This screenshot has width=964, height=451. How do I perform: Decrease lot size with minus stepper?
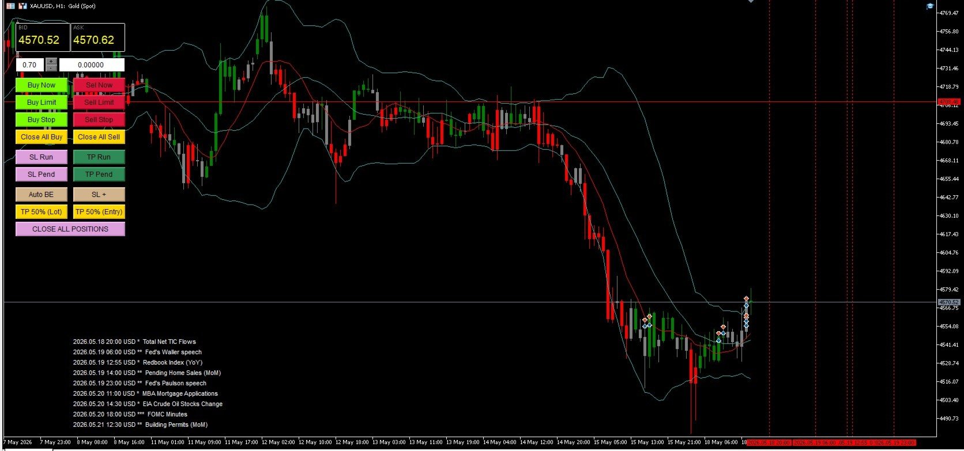(51, 68)
